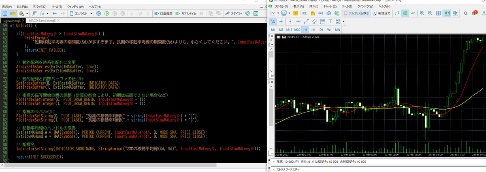Select the vertical line drawing tool

point(290,21)
